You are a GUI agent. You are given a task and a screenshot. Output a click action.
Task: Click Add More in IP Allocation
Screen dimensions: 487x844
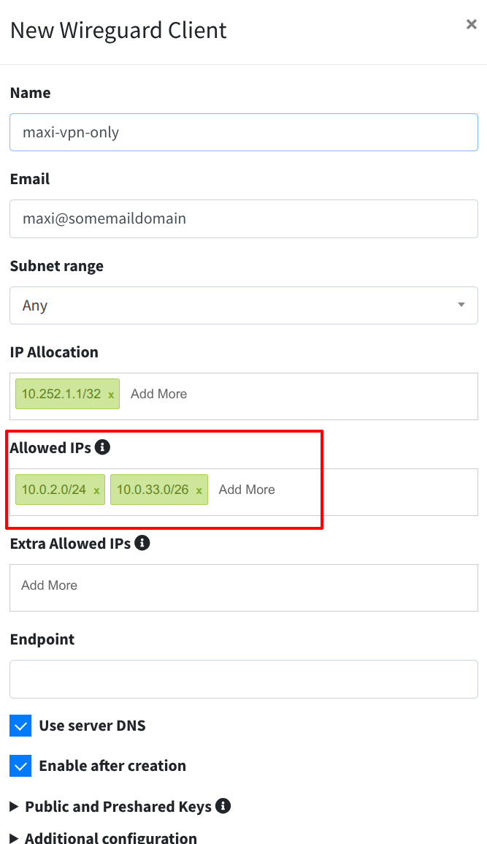tap(158, 394)
